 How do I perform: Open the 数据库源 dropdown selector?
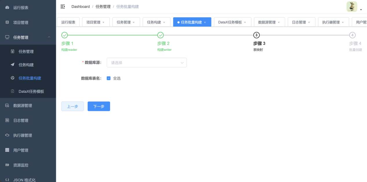147,63
